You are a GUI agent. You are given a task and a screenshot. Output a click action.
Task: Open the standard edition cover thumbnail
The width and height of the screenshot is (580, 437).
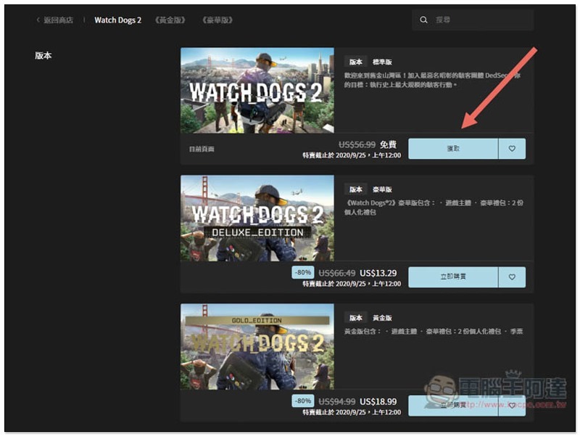(257, 90)
